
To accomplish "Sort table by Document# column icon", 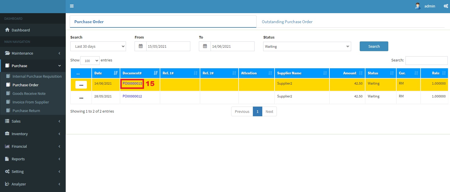I will [155, 73].
